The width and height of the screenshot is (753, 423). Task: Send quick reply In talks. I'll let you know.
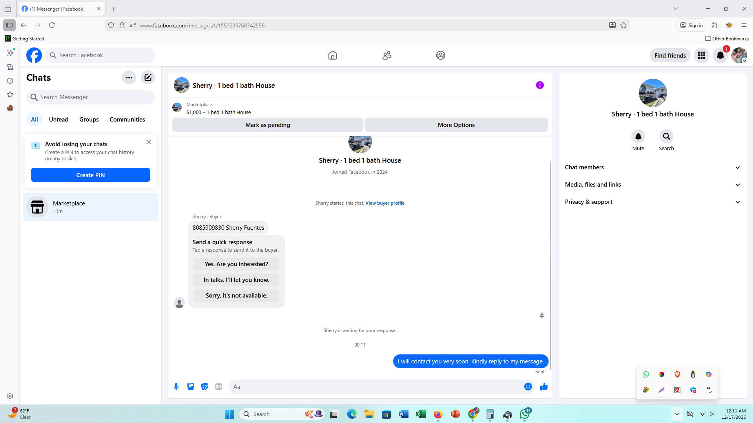point(236,280)
